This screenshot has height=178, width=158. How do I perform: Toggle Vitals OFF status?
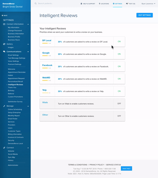coord(119,104)
